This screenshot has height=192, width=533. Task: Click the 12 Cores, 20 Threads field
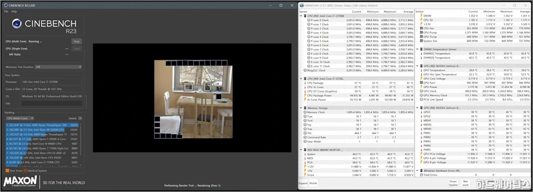click(52, 89)
